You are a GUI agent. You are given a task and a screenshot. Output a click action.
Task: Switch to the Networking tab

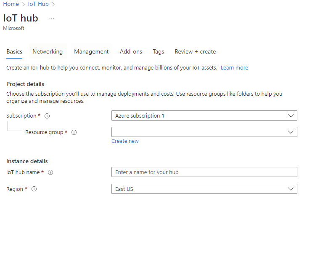48,51
